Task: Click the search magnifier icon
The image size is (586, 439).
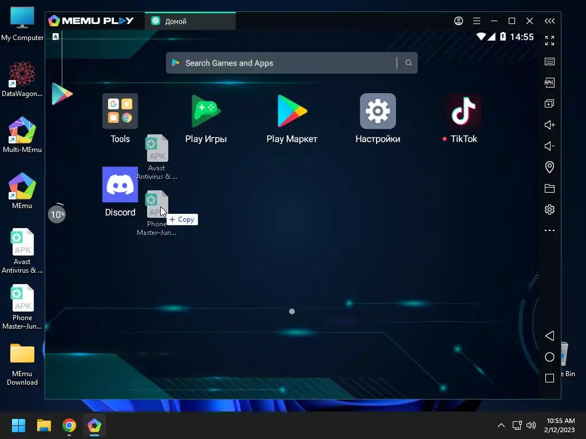Action: coord(409,63)
